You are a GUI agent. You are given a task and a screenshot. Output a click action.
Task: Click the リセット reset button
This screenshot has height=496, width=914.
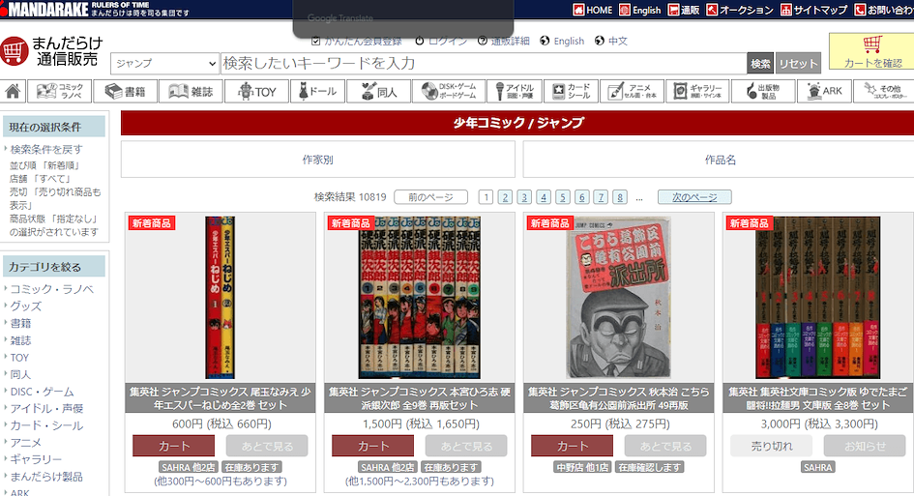point(798,64)
